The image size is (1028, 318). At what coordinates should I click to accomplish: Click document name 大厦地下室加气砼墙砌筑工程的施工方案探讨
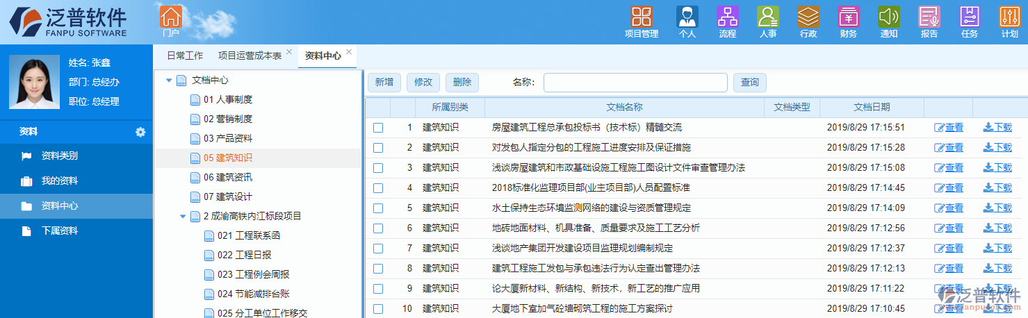(582, 309)
